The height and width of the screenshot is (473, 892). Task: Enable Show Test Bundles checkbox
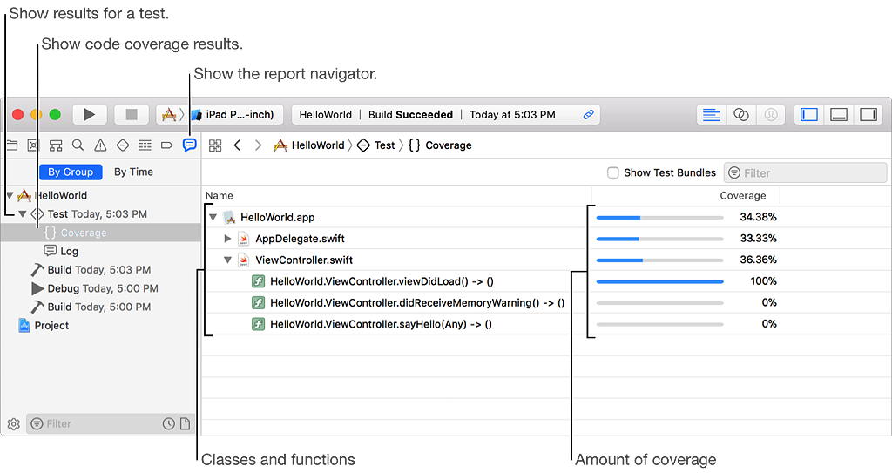(x=612, y=172)
